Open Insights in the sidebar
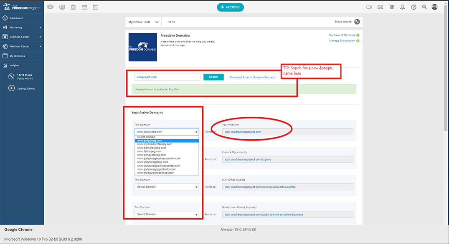Image resolution: width=449 pixels, height=244 pixels. pos(22,65)
